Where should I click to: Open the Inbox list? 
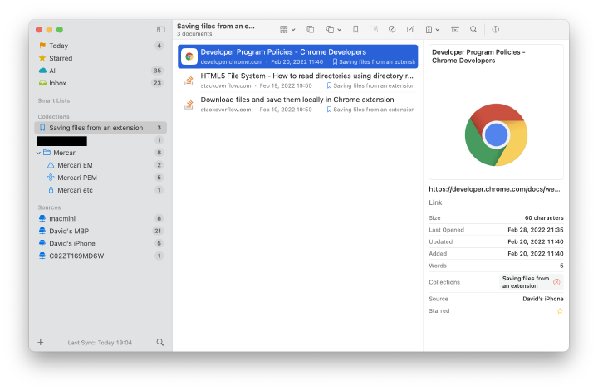[x=100, y=83]
